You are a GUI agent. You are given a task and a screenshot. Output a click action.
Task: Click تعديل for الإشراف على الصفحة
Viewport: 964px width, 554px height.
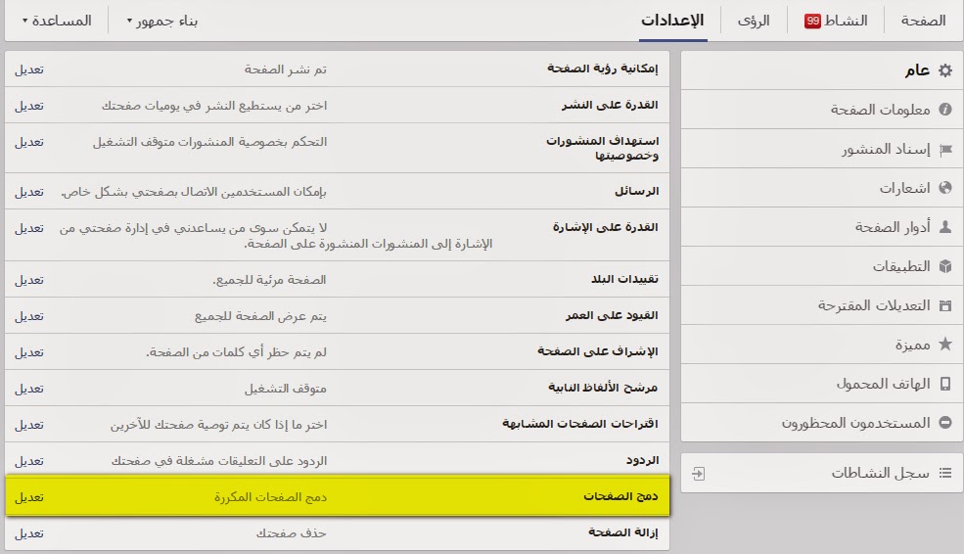[x=29, y=352]
